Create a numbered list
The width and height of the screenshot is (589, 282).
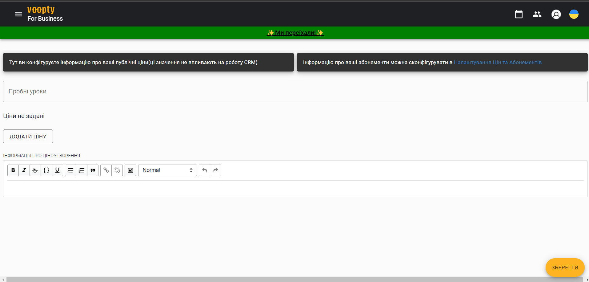click(81, 170)
